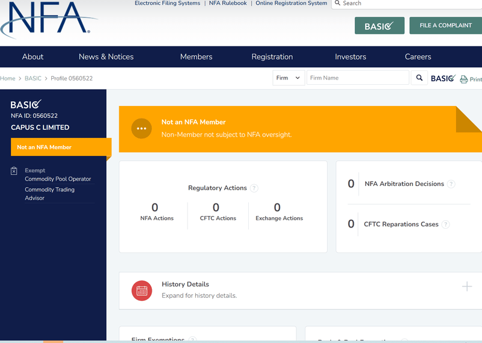Open the NFA Rulebook link
This screenshot has height=343, width=482.
[x=228, y=3]
